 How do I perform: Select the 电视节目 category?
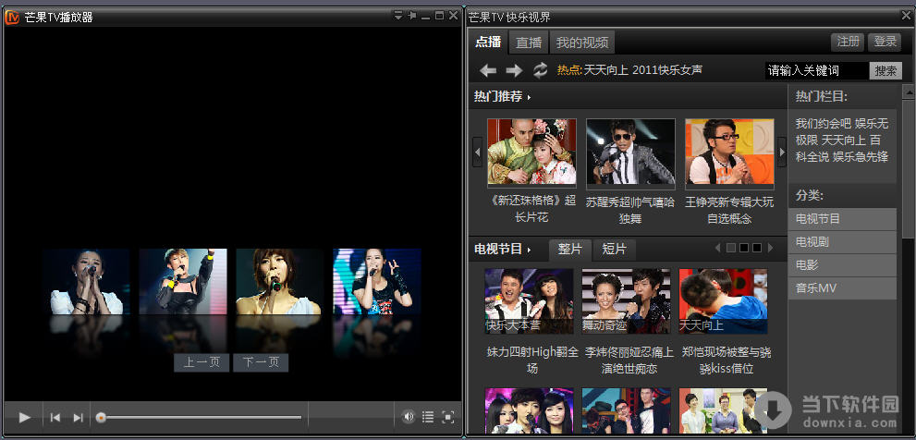842,219
